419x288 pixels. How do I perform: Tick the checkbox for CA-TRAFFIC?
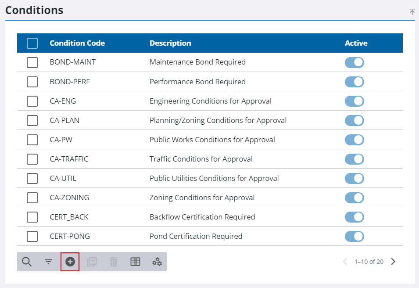click(32, 159)
